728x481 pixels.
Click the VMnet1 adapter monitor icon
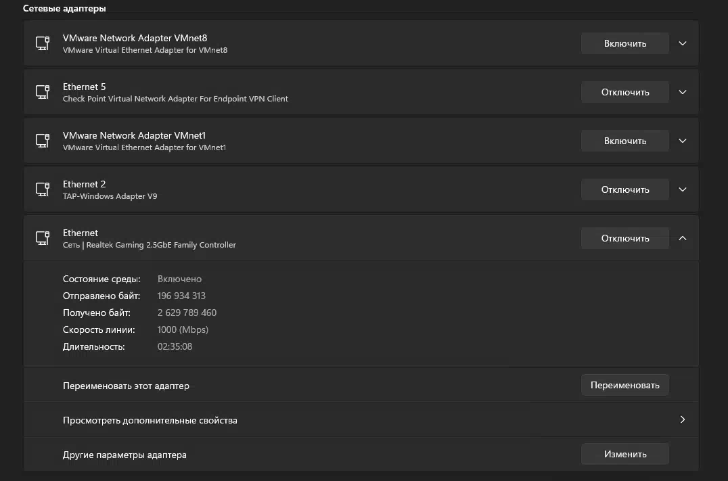point(43,141)
